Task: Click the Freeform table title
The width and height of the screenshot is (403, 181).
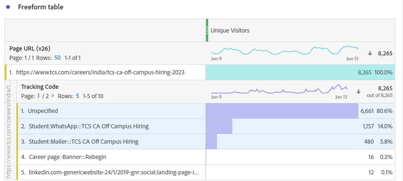Action: [40, 7]
